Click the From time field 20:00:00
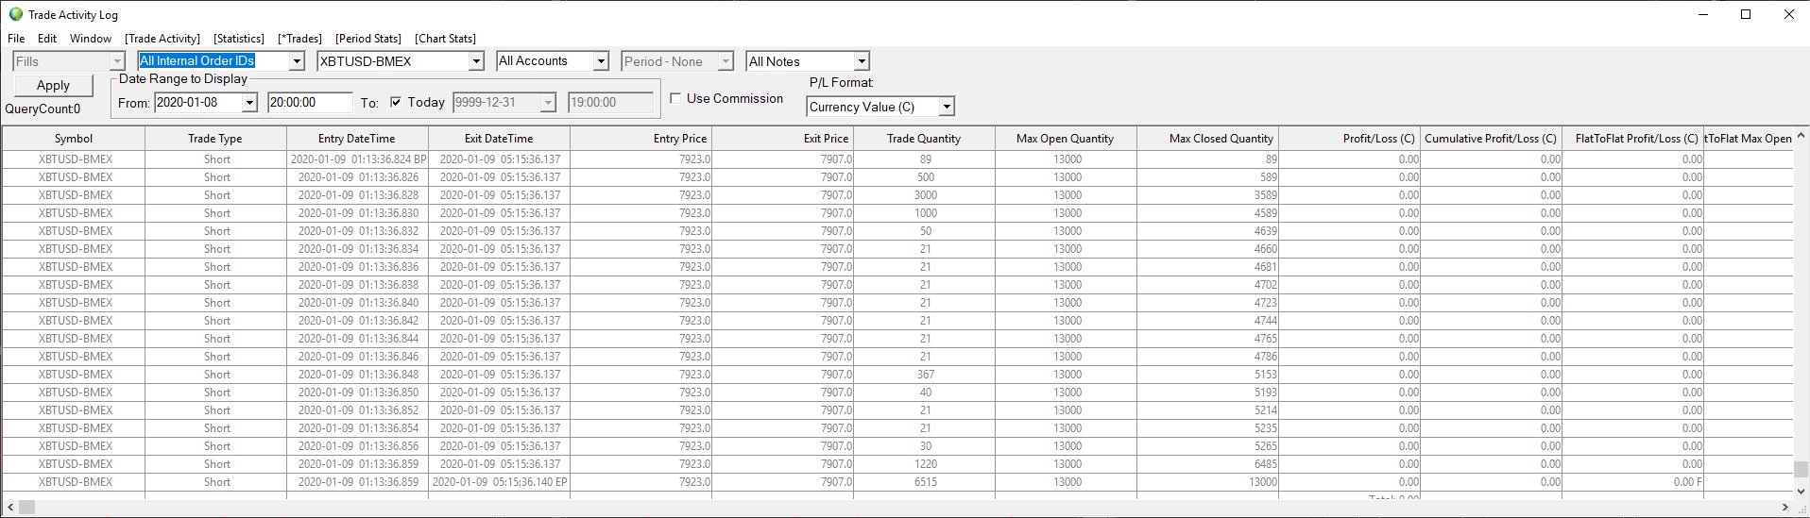1810x518 pixels. click(309, 103)
